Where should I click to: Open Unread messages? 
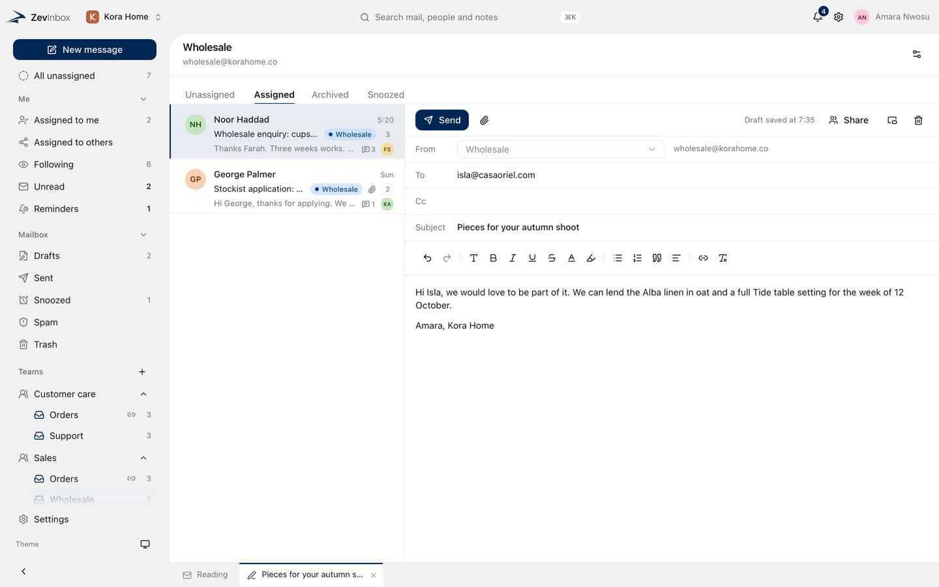coord(85,187)
